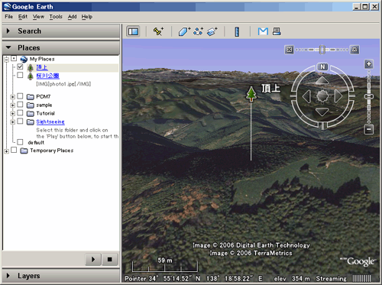This screenshot has height=285, width=382.
Task: Collapse the My Places tree node
Action: (7, 60)
